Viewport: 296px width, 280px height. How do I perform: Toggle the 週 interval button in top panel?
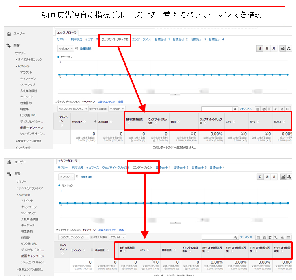point(266,48)
